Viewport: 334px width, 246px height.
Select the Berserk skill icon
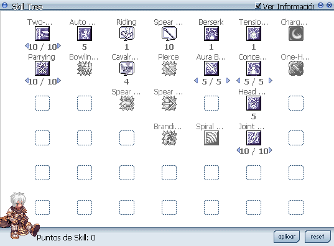pos(211,34)
